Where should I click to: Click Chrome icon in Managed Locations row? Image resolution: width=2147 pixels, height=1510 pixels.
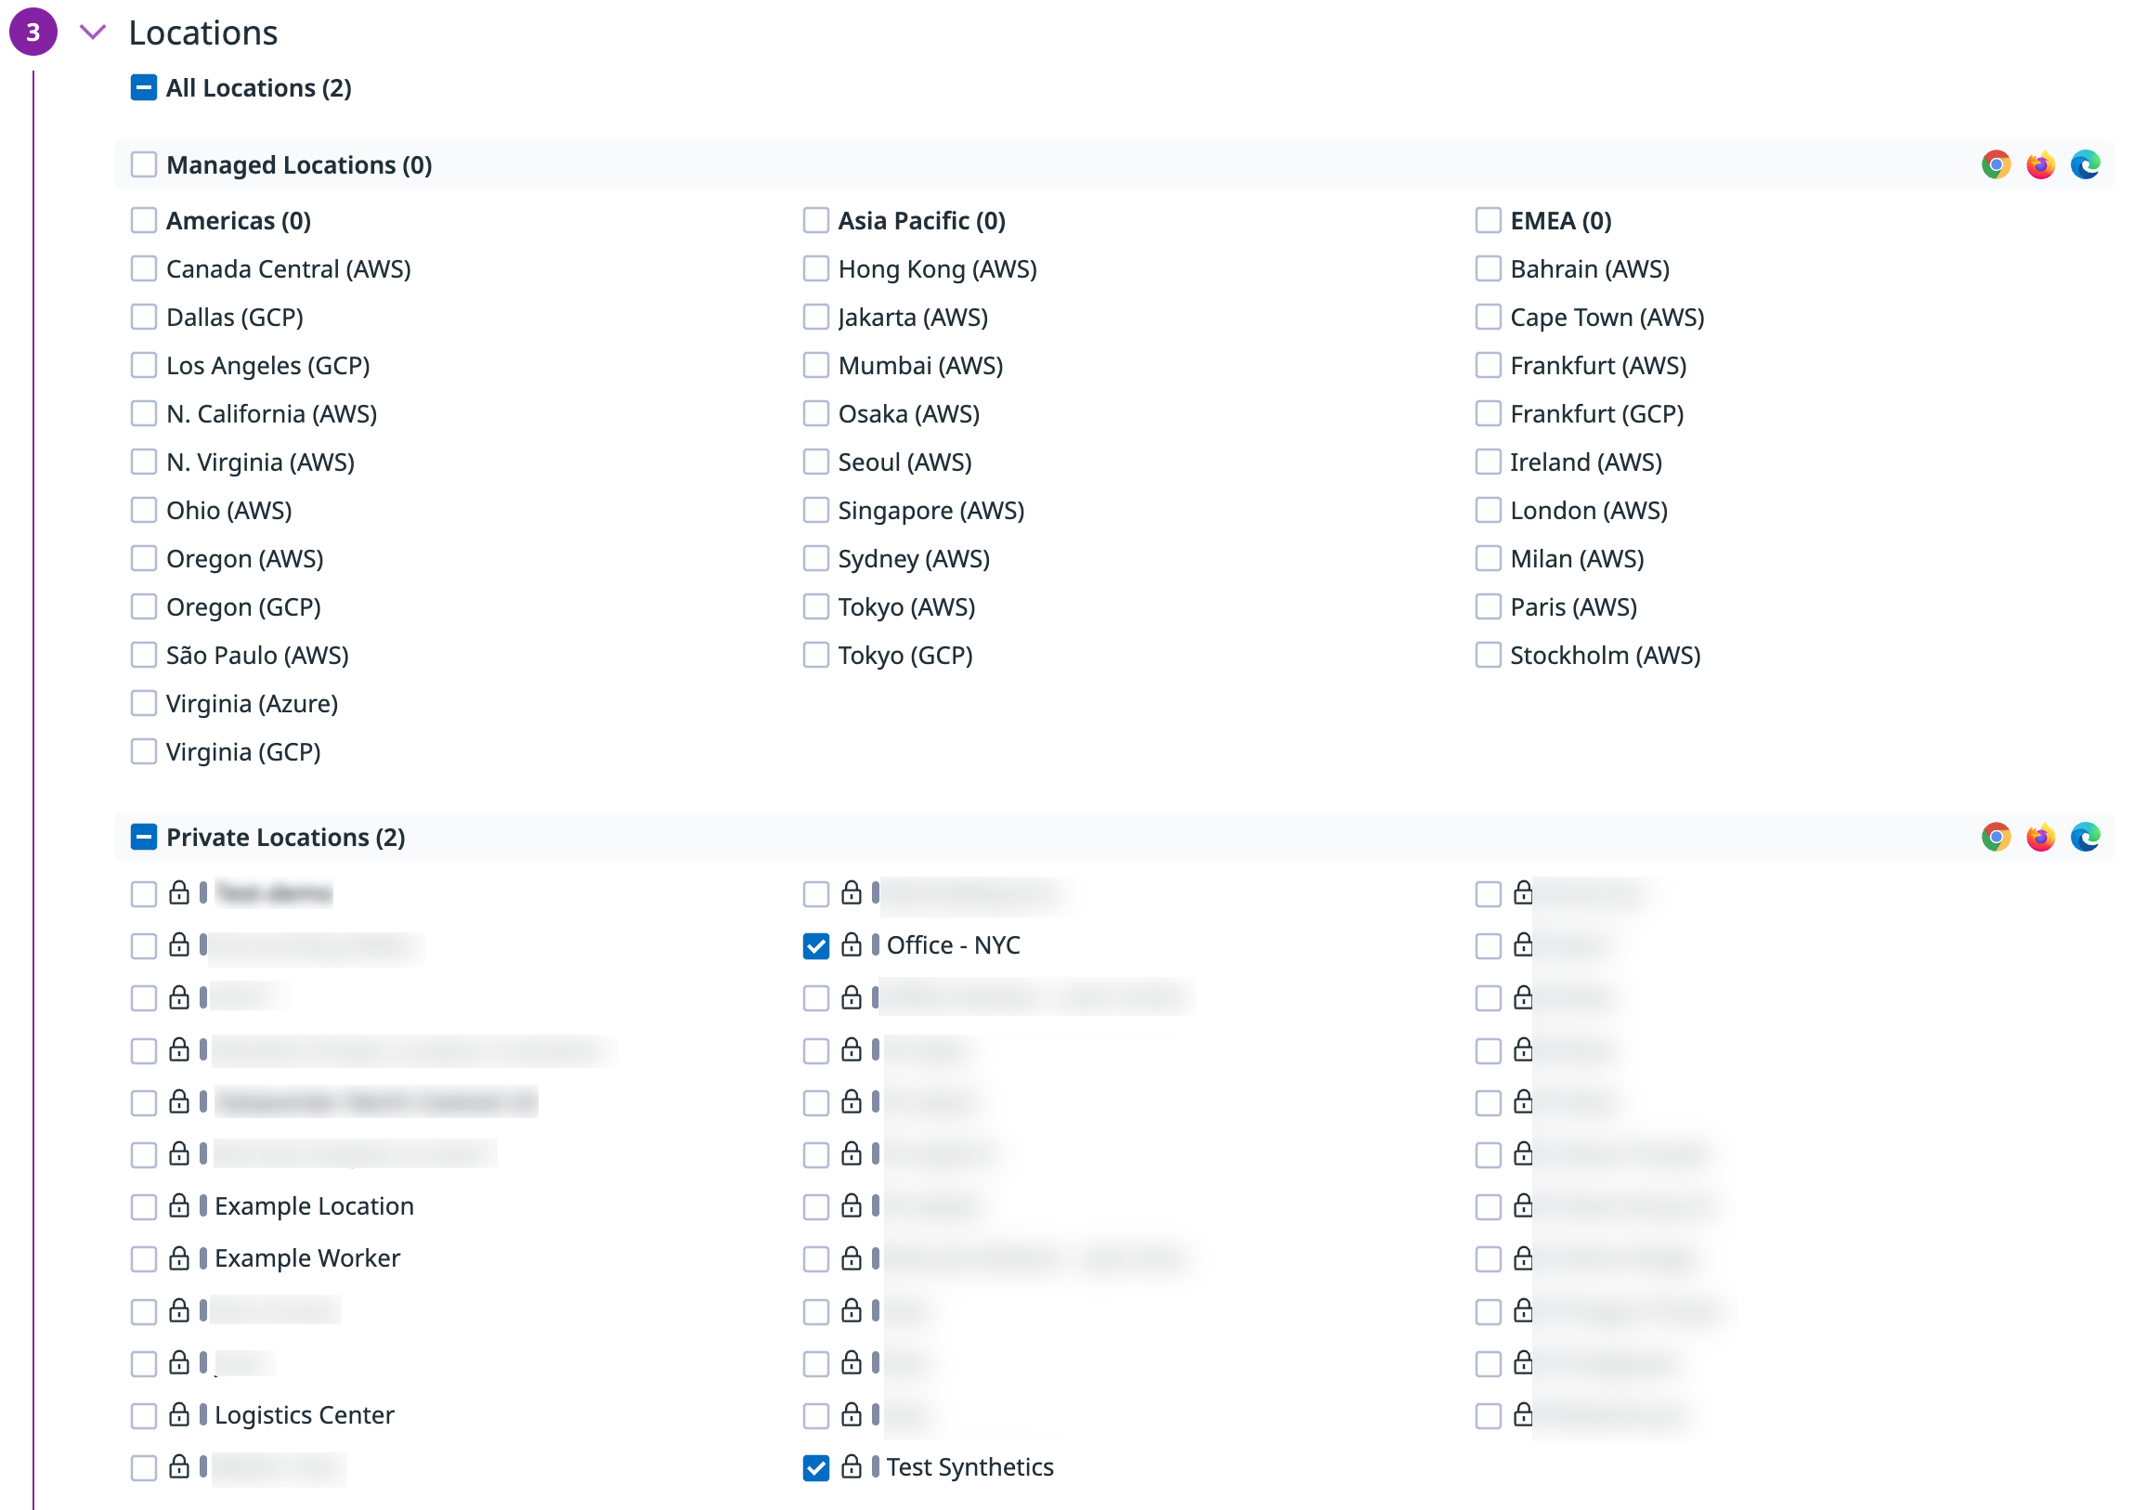click(x=1996, y=164)
